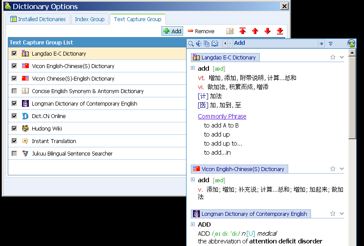Click the Langdao E-C Dictionary header in the popup

coord(225,57)
